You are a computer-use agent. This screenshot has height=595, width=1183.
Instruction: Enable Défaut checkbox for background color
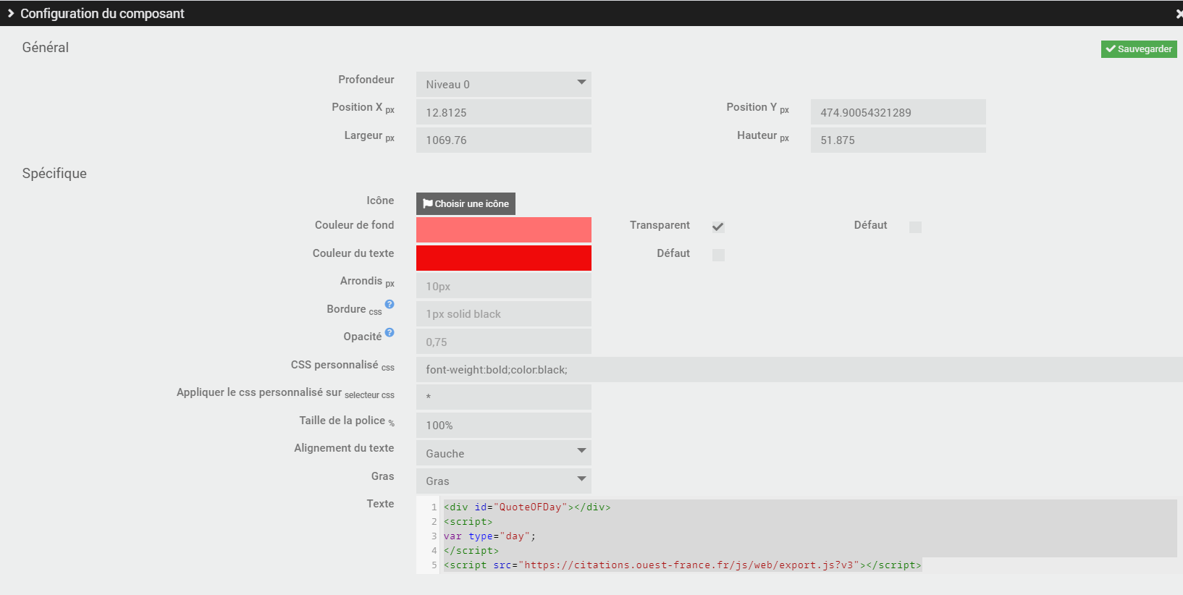click(915, 227)
